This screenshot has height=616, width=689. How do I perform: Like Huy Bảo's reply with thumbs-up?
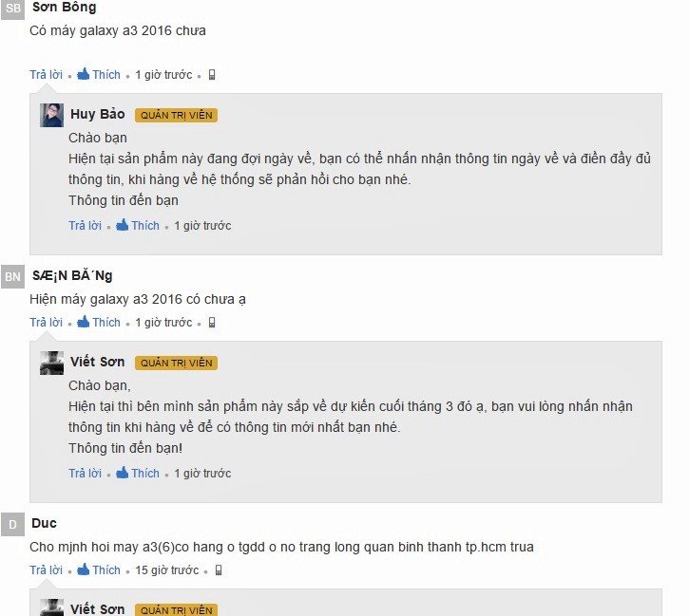tap(138, 226)
